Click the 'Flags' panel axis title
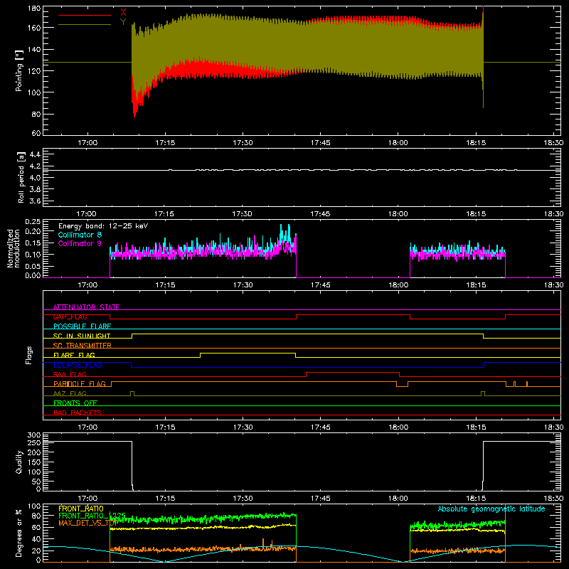Image resolution: width=569 pixels, height=569 pixels. point(29,355)
